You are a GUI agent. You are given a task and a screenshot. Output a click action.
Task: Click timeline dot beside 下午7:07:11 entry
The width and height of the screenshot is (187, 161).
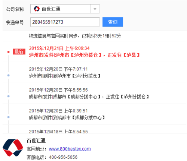[x=8, y=75]
